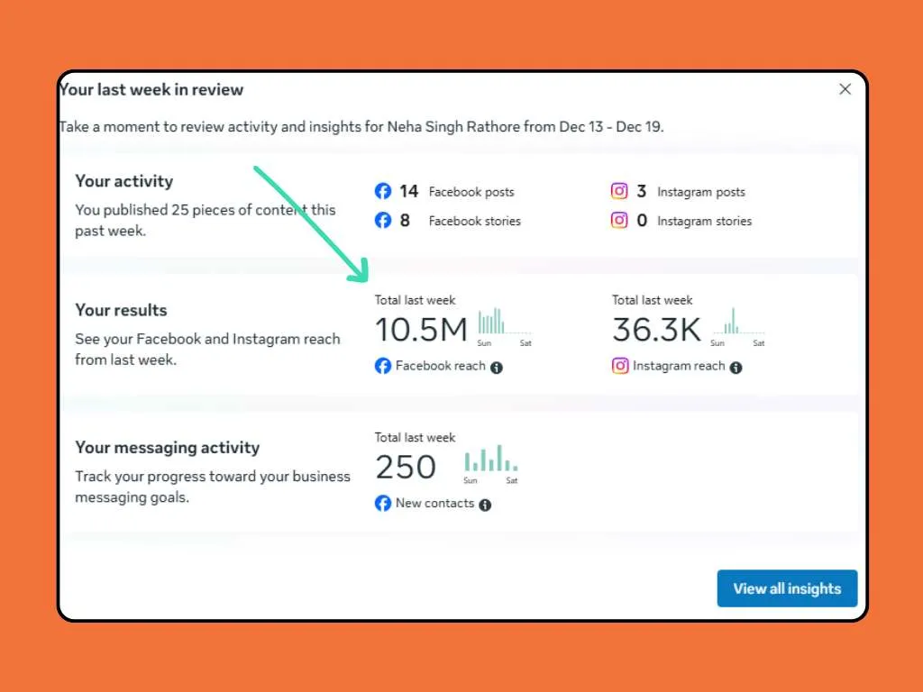923x692 pixels.
Task: Select the New contacts bar chart
Action: 489,462
